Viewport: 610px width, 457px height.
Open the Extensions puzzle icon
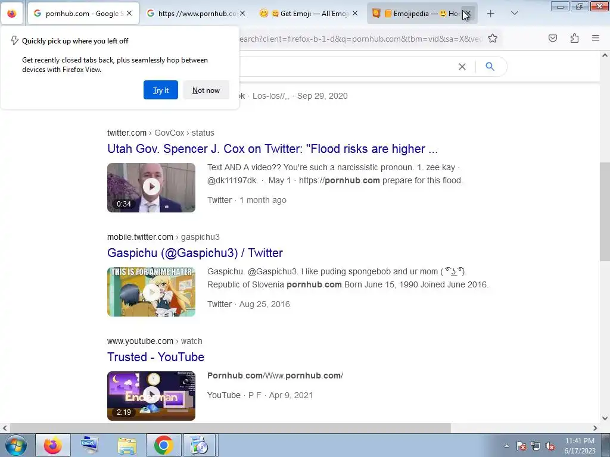[574, 38]
